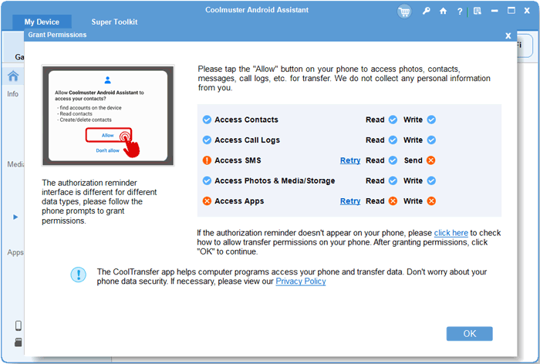The width and height of the screenshot is (540, 364).
Task: Click the Contacts Write check mark
Action: pos(431,120)
